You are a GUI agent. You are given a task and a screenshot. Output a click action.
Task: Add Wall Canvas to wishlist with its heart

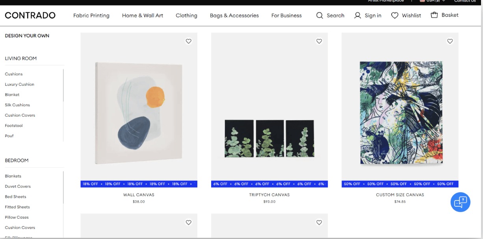[x=188, y=41]
